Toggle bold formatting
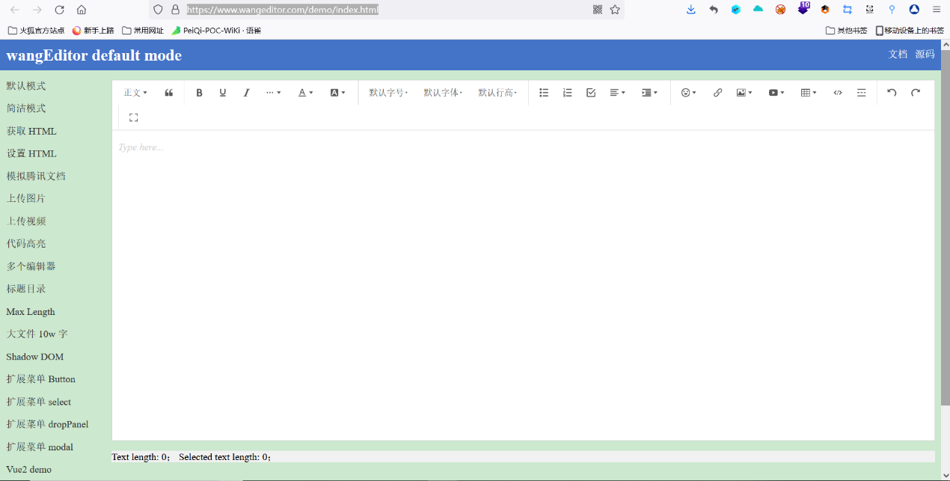950x481 pixels. [199, 93]
